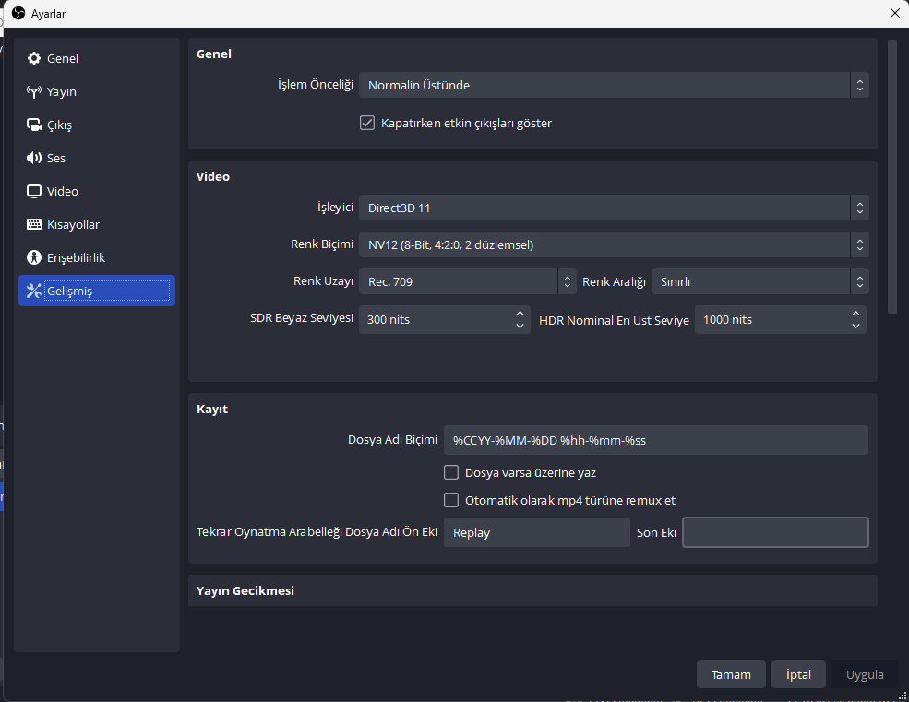Click the speaker icon for Ses
Viewport: 909px width, 702px height.
coord(34,159)
